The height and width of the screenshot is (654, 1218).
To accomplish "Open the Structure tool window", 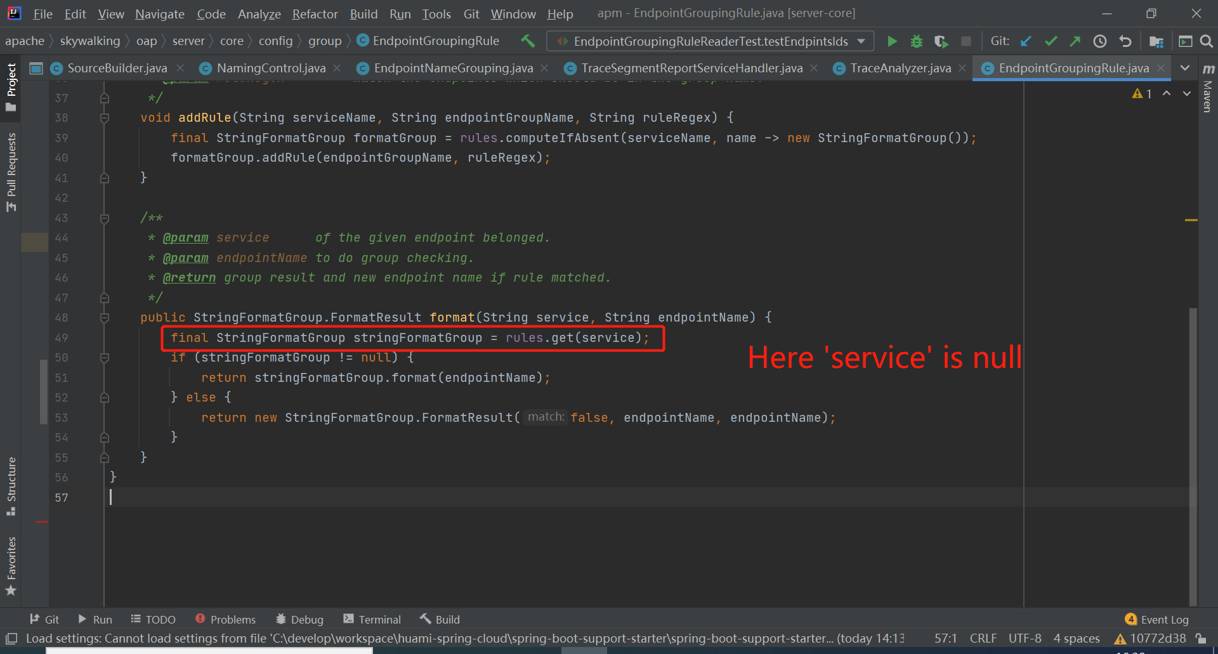I will point(11,486).
